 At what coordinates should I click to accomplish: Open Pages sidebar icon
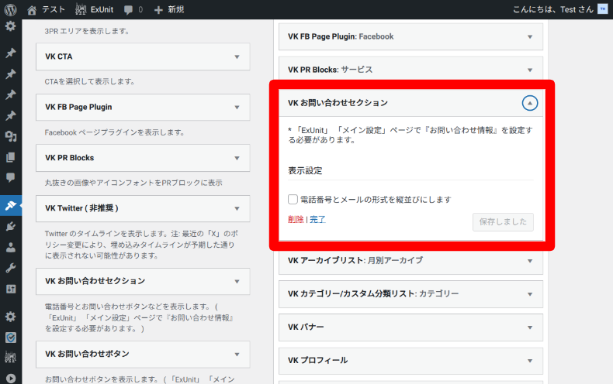(11, 157)
